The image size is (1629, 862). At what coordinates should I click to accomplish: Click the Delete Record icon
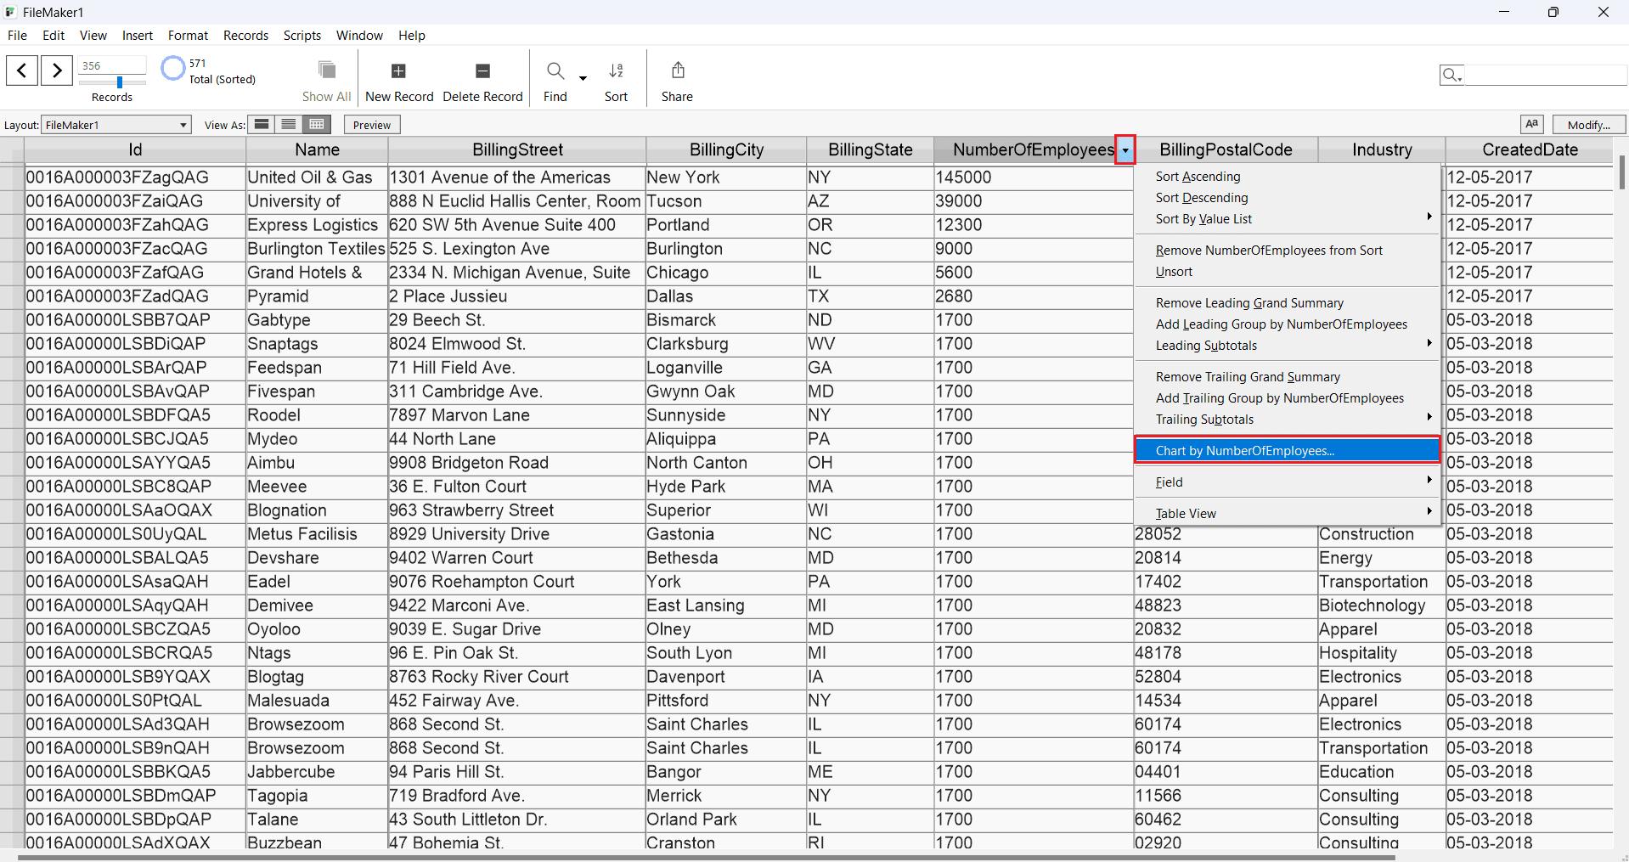pyautogui.click(x=482, y=71)
